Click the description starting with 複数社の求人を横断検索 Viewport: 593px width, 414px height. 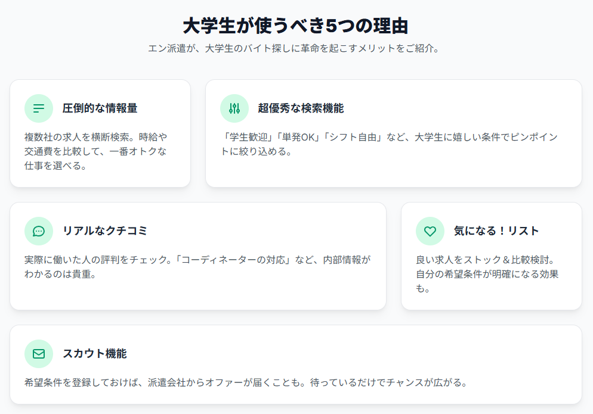95,151
